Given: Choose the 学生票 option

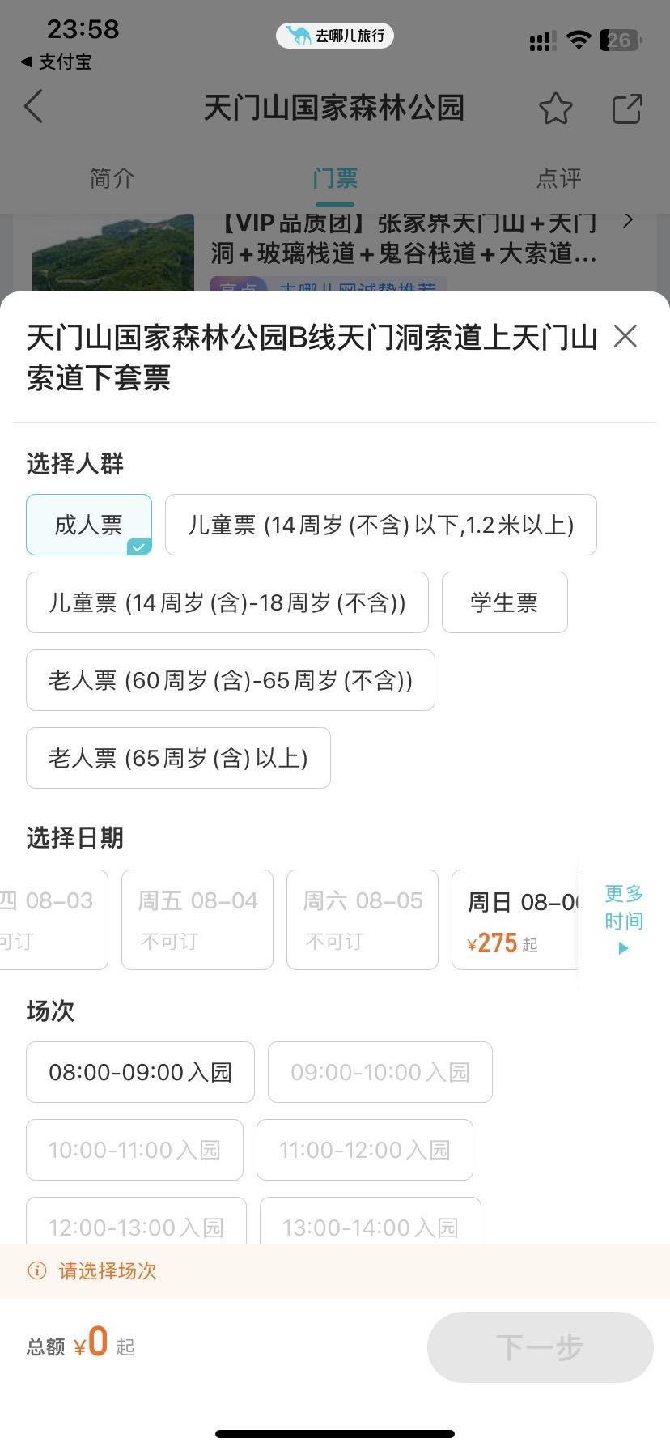Looking at the screenshot, I should point(505,602).
